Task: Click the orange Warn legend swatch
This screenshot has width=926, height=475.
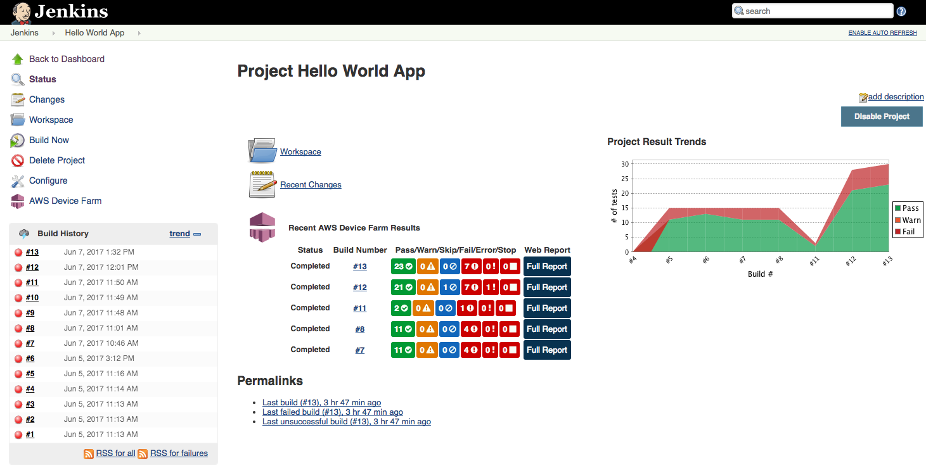Action: (897, 220)
